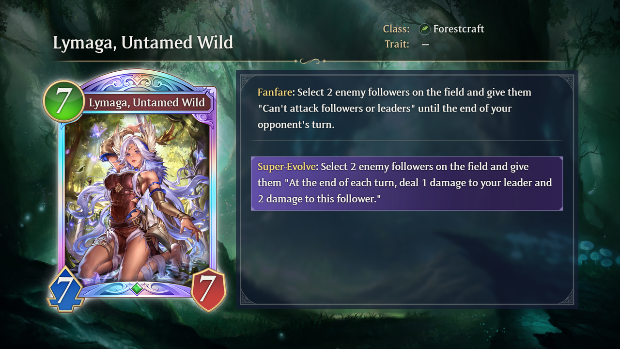
Task: Click the blue attack 7 sword icon
Action: (65, 289)
